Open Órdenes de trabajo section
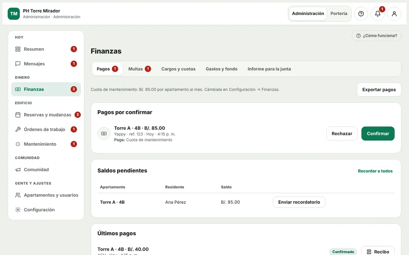The height and width of the screenshot is (255, 409). (46, 129)
